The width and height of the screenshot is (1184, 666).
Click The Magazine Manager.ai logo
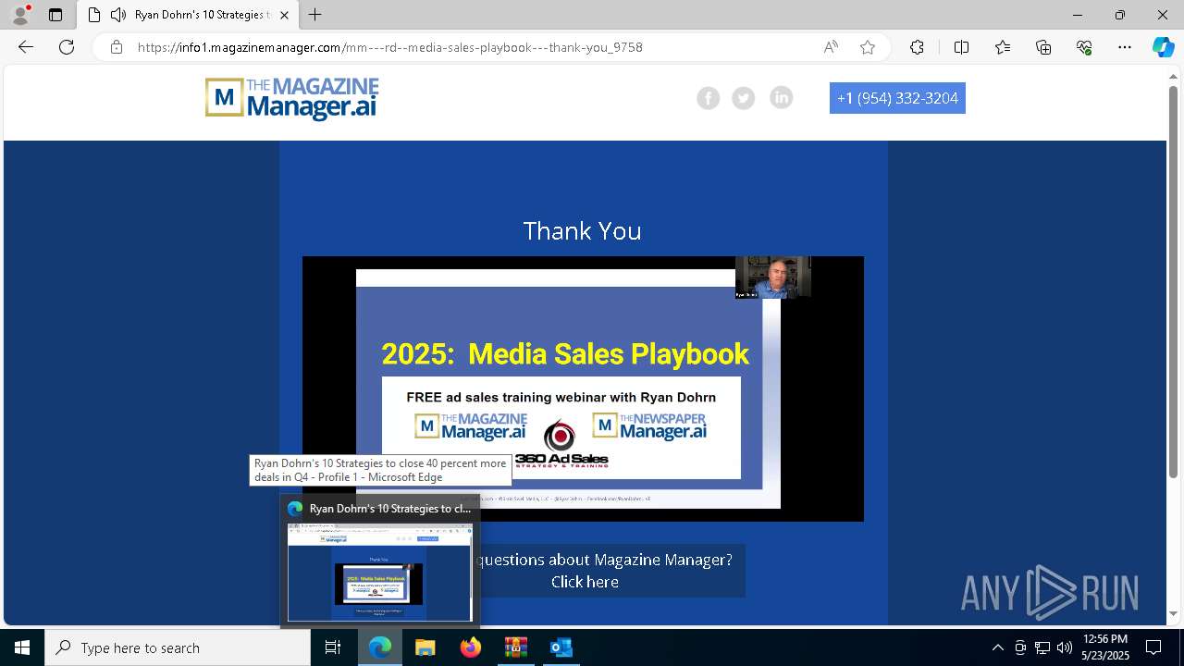pyautogui.click(x=291, y=98)
